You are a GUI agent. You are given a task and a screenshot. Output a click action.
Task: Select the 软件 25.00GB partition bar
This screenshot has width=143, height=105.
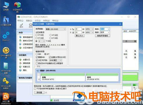tap(102, 77)
